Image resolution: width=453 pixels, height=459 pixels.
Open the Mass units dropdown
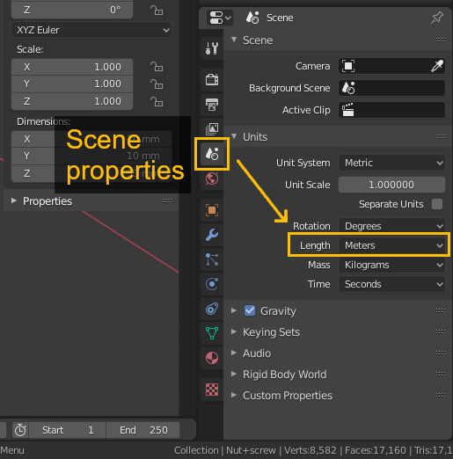coord(391,265)
